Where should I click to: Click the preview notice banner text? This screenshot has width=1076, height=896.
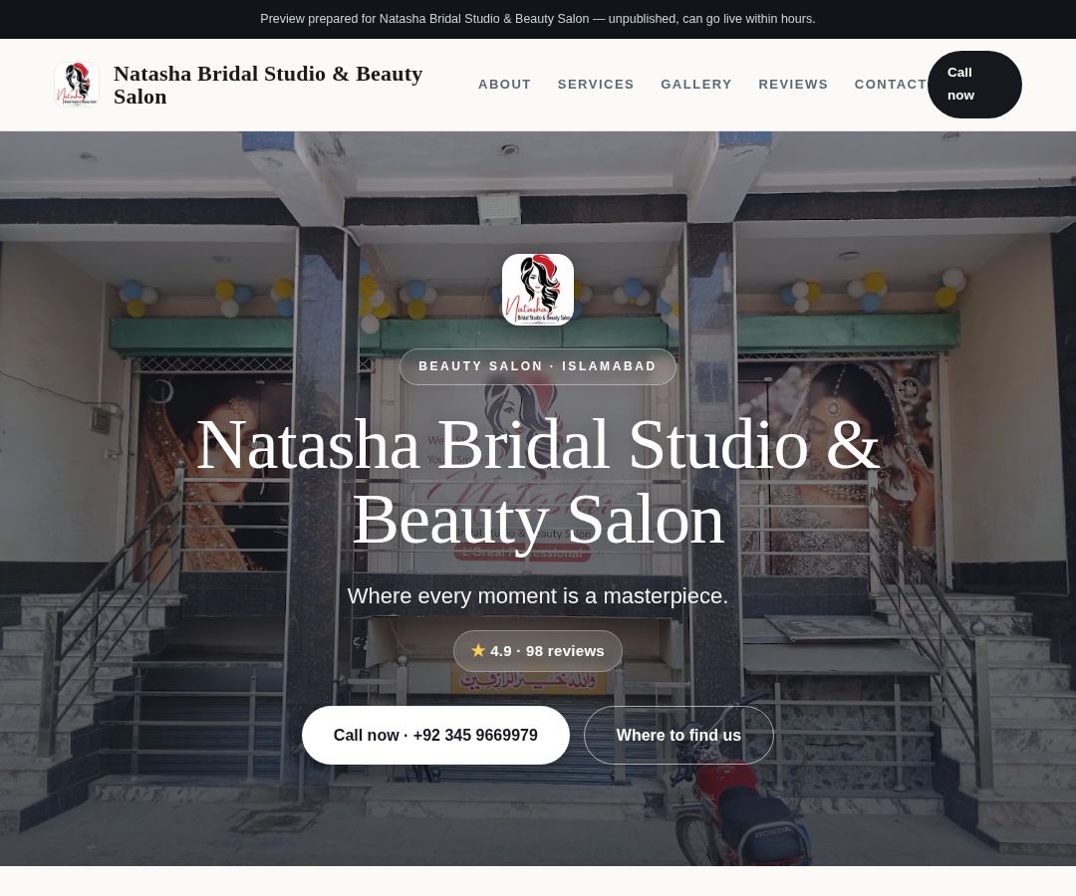point(538,19)
